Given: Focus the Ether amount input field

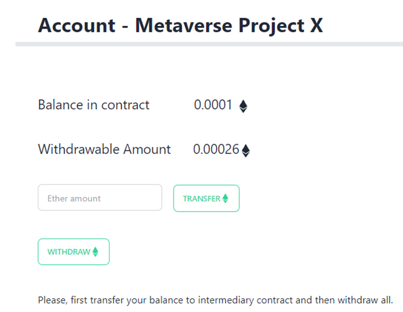Looking at the screenshot, I should tap(100, 198).
